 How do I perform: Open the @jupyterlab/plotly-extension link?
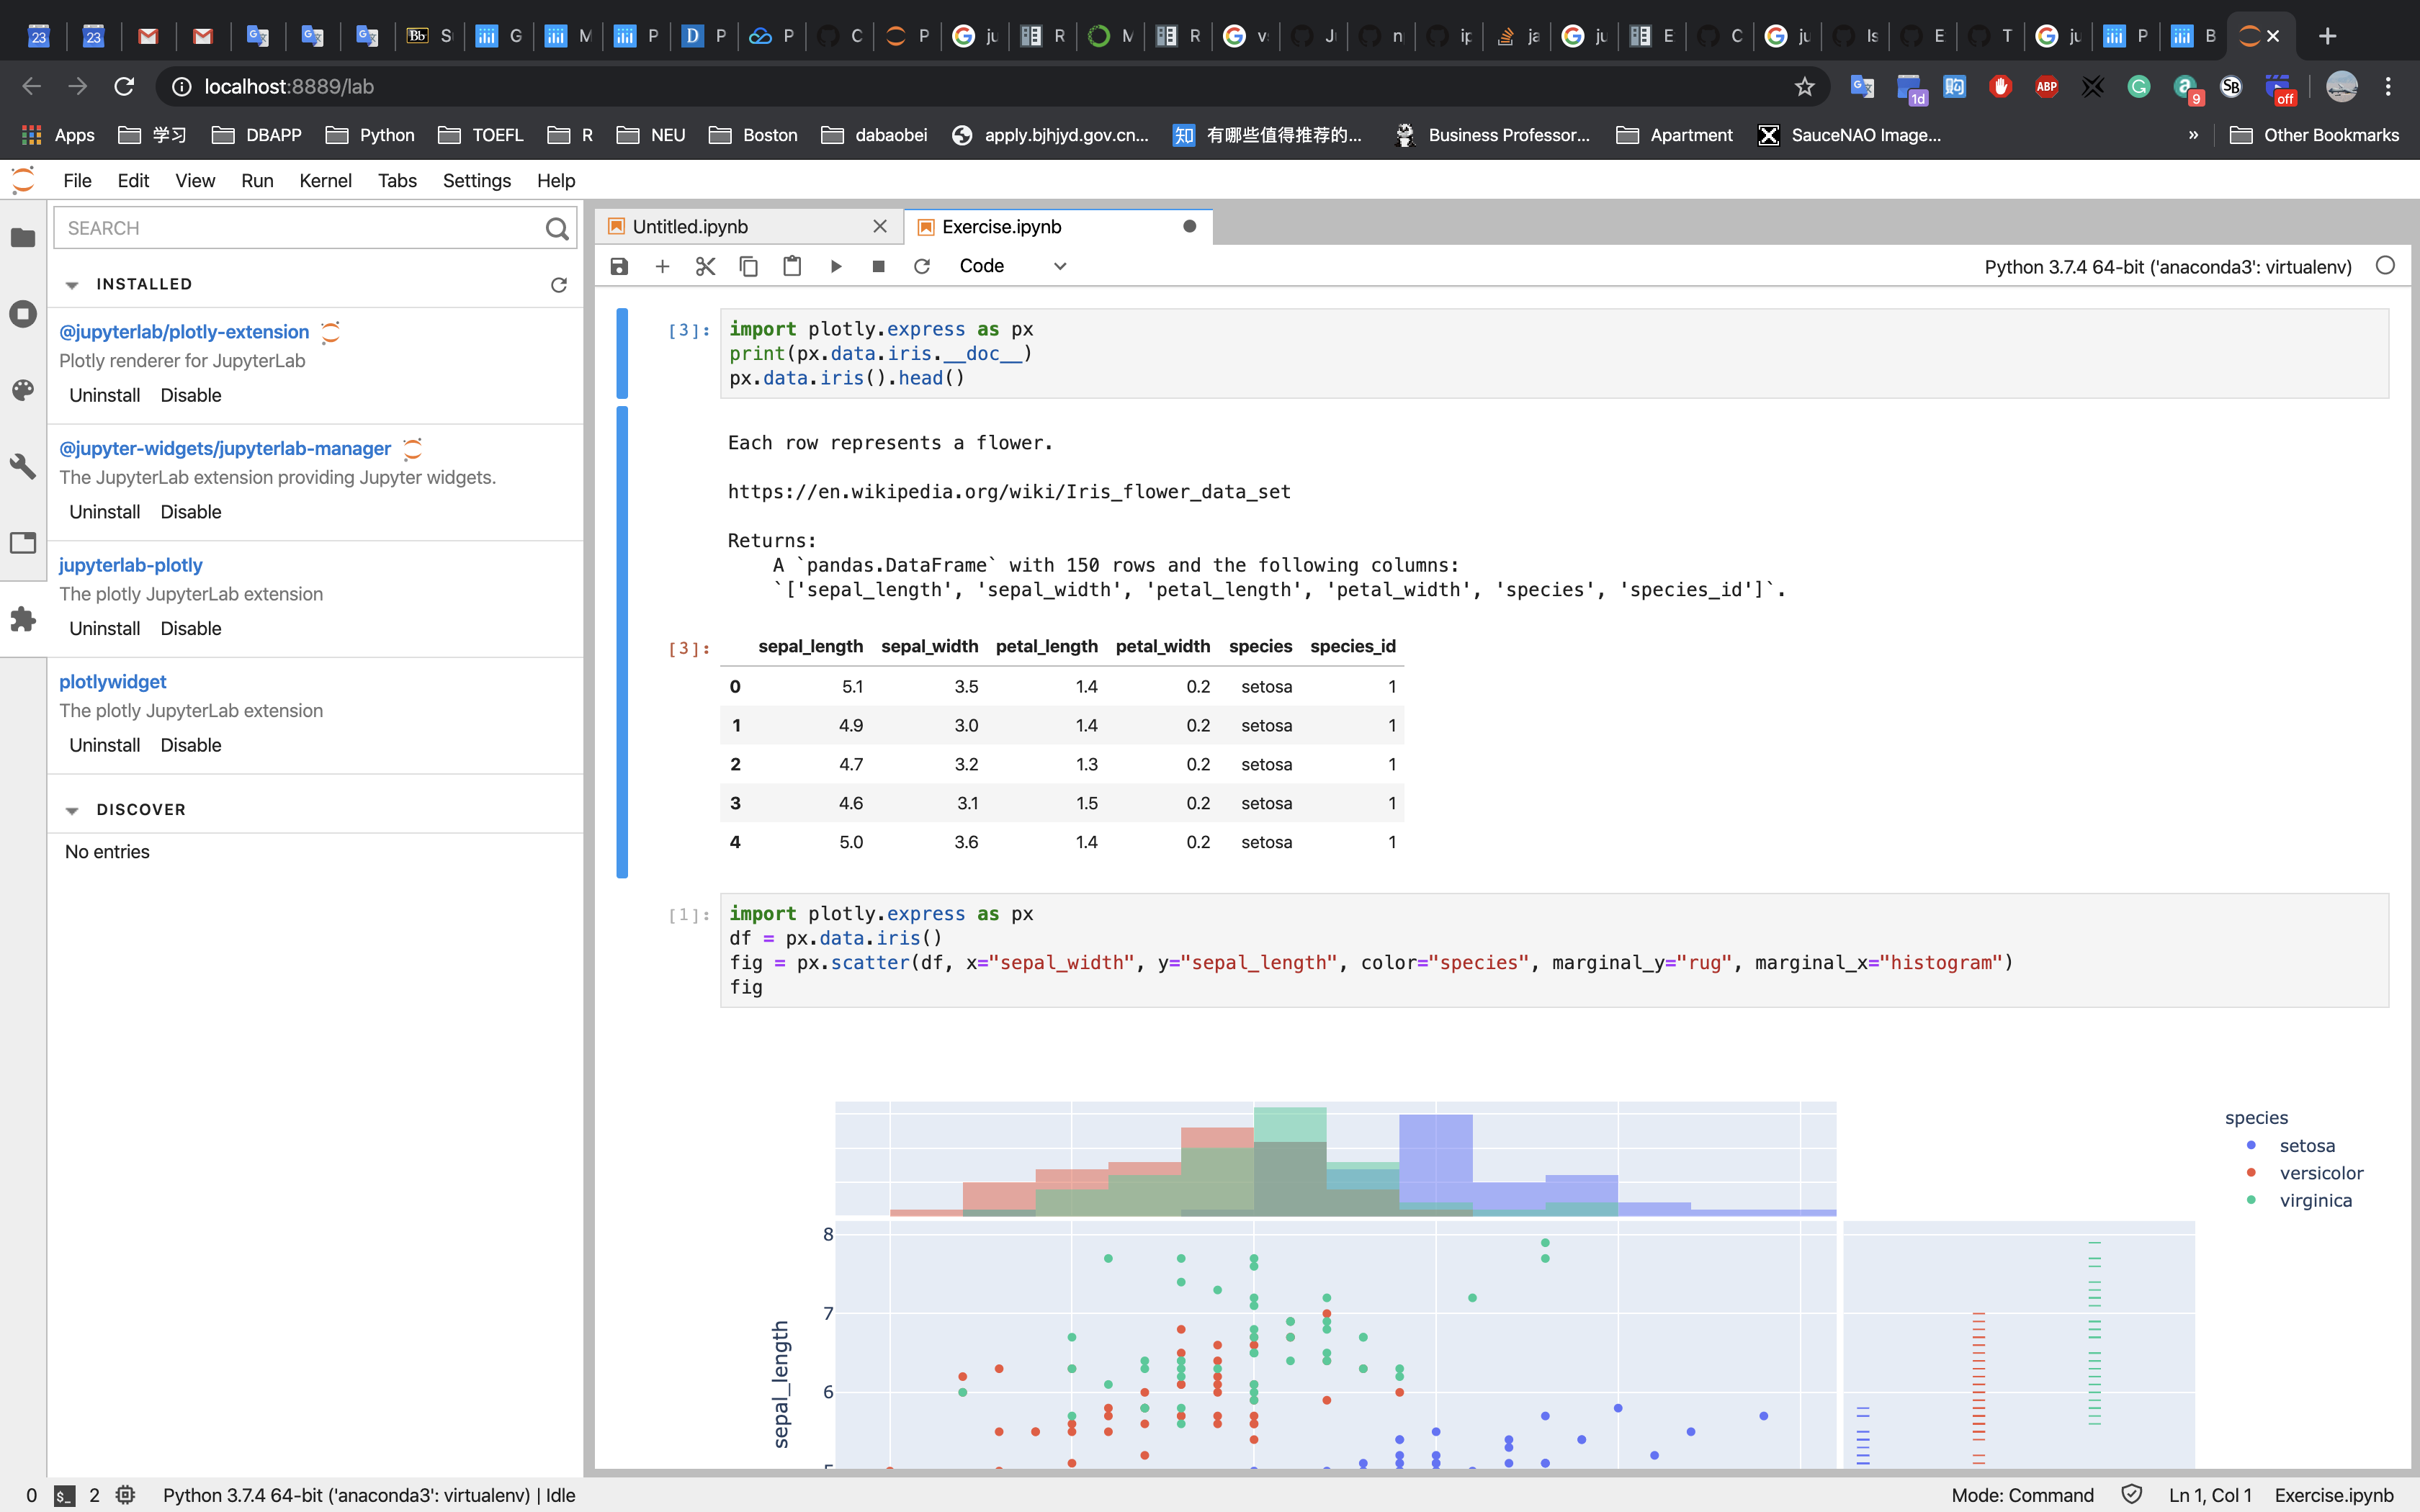pos(184,332)
